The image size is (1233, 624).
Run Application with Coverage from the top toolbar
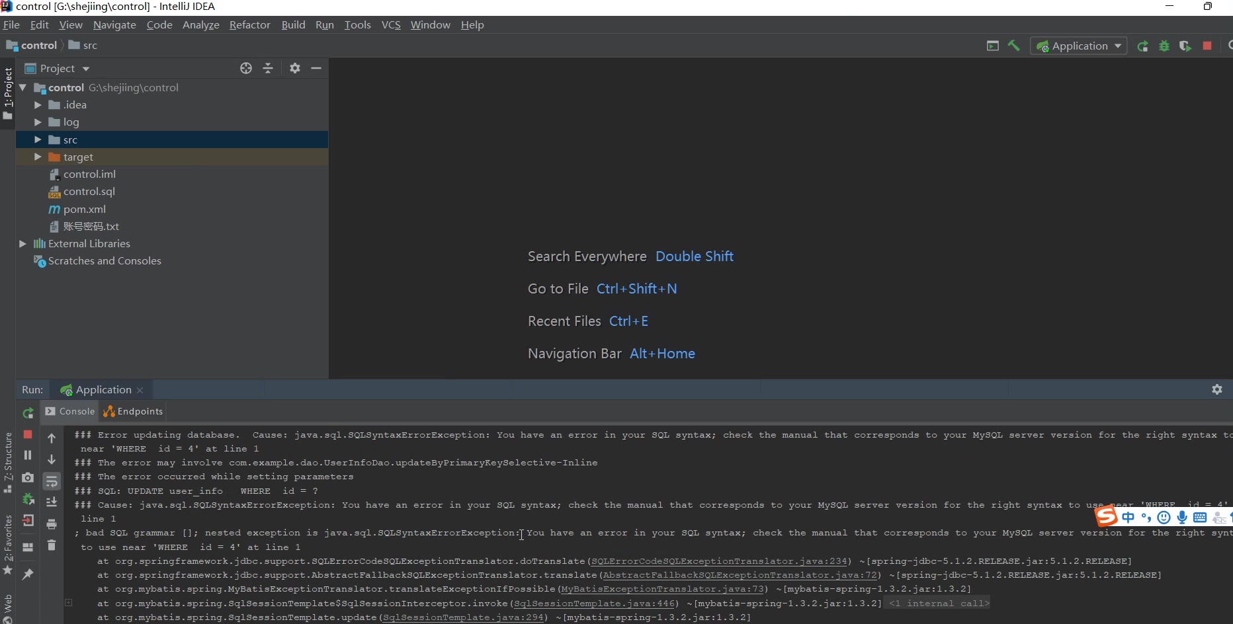[x=1185, y=46]
